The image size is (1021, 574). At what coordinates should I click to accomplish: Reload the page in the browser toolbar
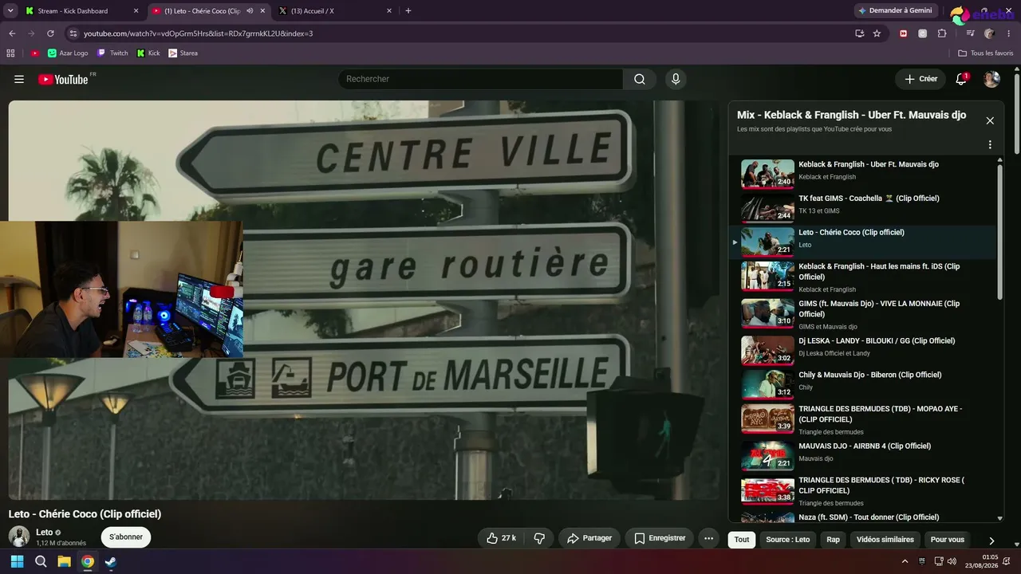pos(50,33)
